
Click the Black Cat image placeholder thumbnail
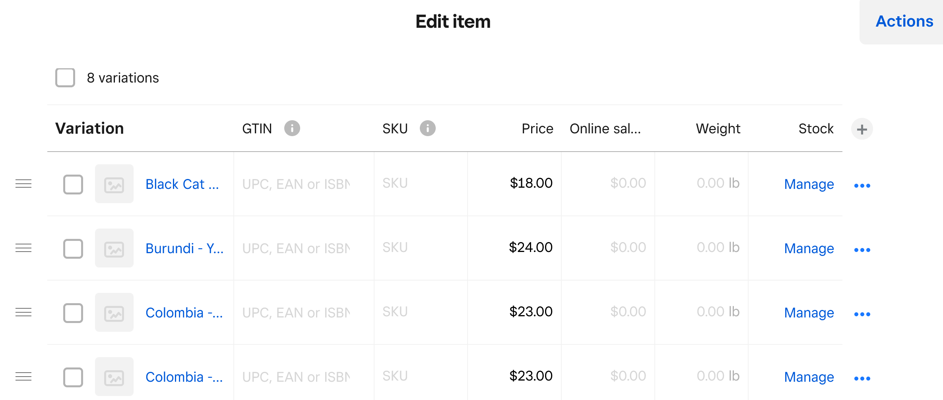(114, 184)
